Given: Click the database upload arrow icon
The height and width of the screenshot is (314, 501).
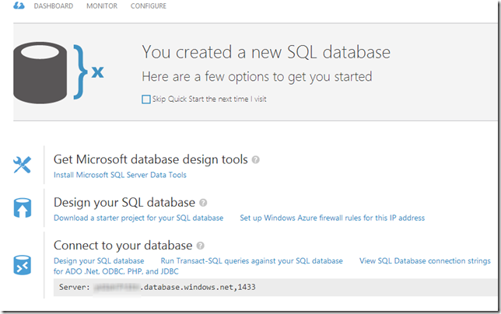Looking at the screenshot, I should (23, 208).
